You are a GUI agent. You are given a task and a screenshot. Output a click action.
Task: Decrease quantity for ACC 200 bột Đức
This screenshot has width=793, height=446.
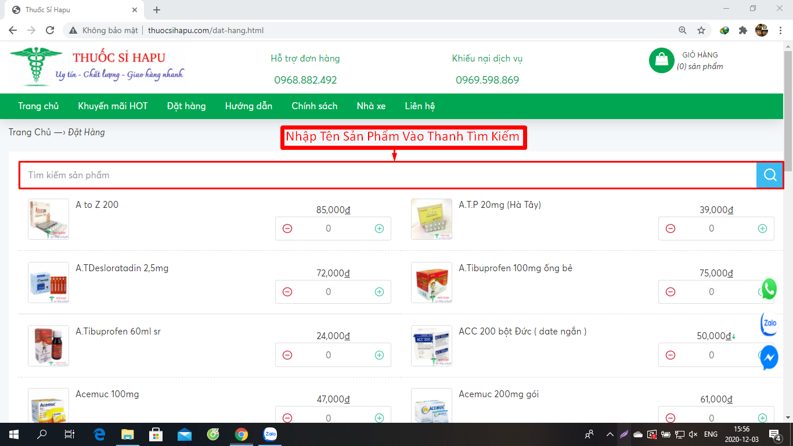pyautogui.click(x=671, y=355)
